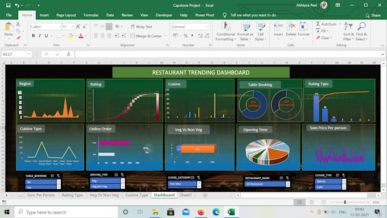This screenshot has height=218, width=387.
Task: Open Find & Select magnifier
Action: tap(361, 31)
